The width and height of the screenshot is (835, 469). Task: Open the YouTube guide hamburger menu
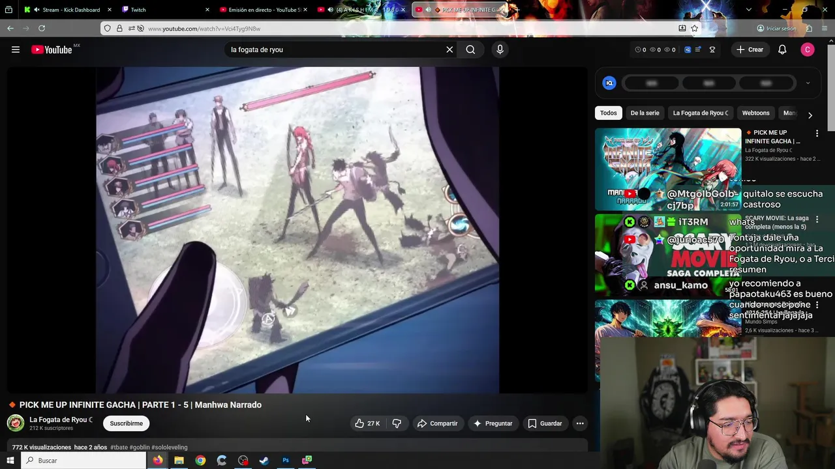(x=16, y=50)
